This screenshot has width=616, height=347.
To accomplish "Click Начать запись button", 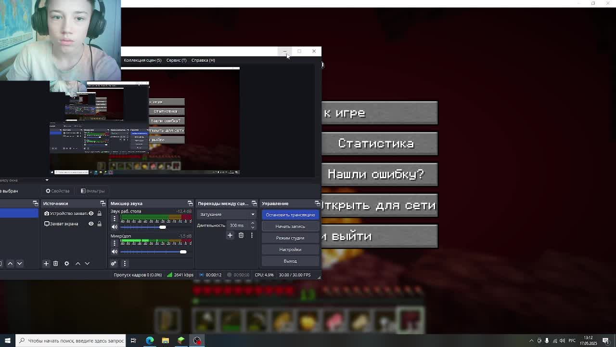I will click(x=290, y=227).
